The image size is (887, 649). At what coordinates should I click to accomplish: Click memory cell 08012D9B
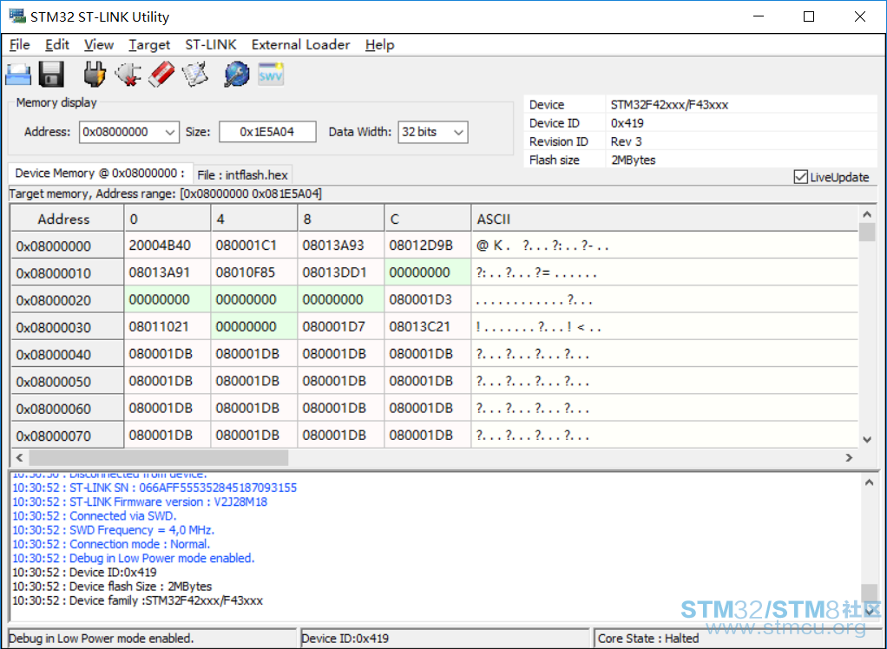pos(428,246)
